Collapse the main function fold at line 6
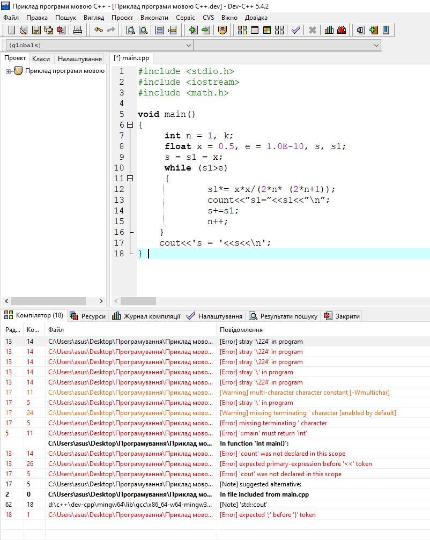 click(x=130, y=125)
